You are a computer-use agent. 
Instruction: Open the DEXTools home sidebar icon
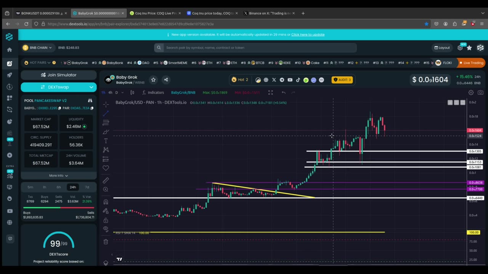(x=10, y=49)
